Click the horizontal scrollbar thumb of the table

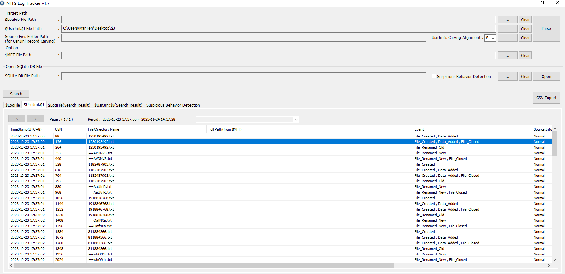pyautogui.click(x=204, y=266)
